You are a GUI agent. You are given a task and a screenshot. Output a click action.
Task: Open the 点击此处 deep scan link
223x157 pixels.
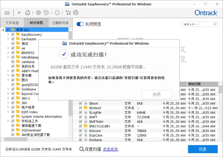(x=111, y=149)
